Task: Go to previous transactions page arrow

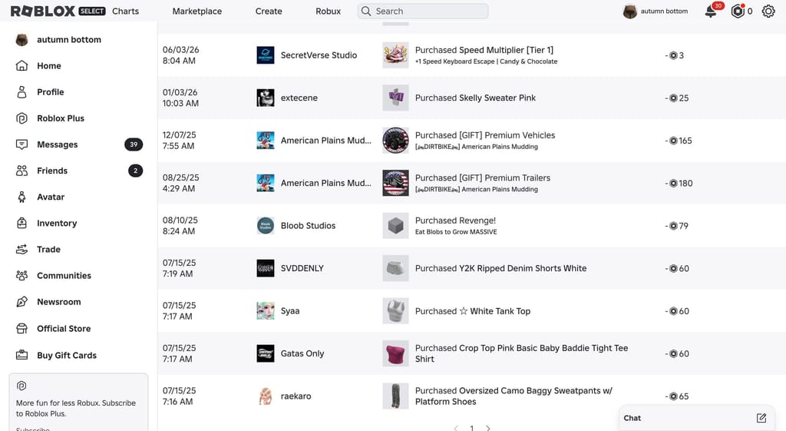Action: [456, 428]
